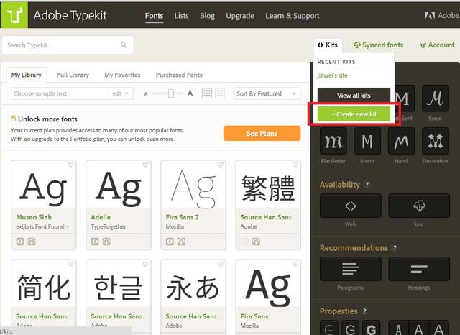460x335 pixels.
Task: Click the Search Typekit input field
Action: [x=68, y=45]
